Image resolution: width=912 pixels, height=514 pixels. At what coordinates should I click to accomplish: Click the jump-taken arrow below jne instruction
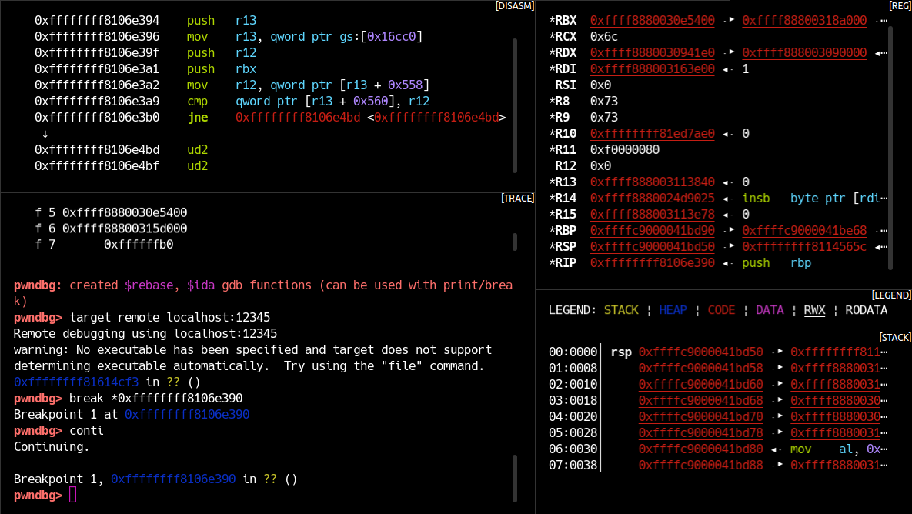click(x=46, y=133)
